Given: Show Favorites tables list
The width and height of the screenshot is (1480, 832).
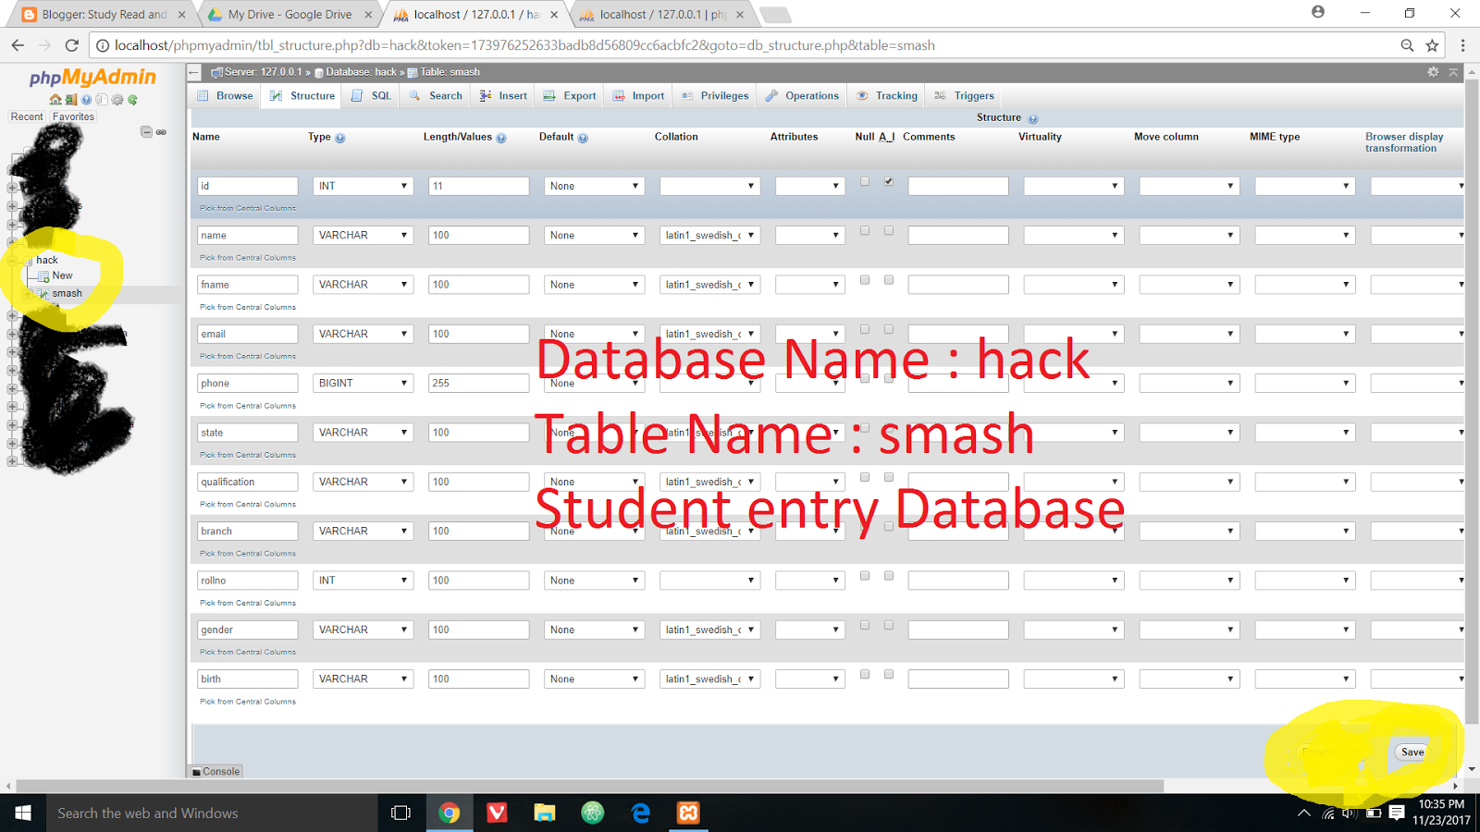Looking at the screenshot, I should tap(73, 116).
